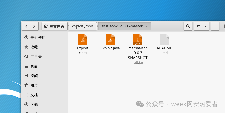225x113 pixels.
Task: Go back with the left arrow button
Action: coord(26,26)
